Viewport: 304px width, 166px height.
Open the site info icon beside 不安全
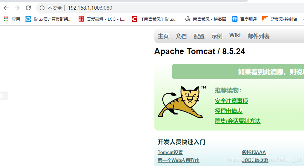tap(42, 8)
